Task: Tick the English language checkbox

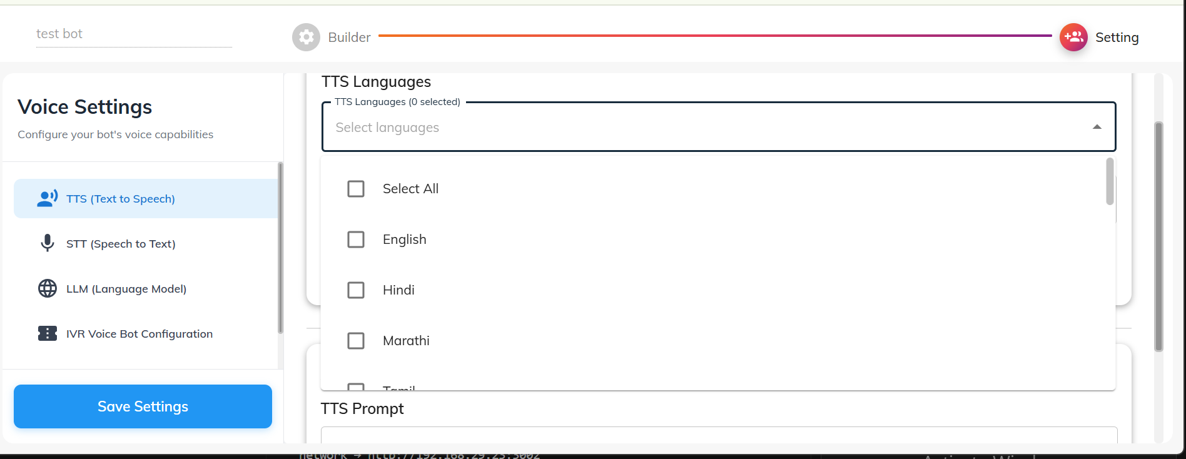Action: 356,240
